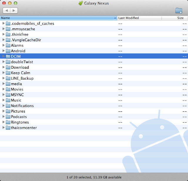Expand the .codemobiles_sf_caches folder
This screenshot has height=181, width=188.
pyautogui.click(x=4, y=23)
